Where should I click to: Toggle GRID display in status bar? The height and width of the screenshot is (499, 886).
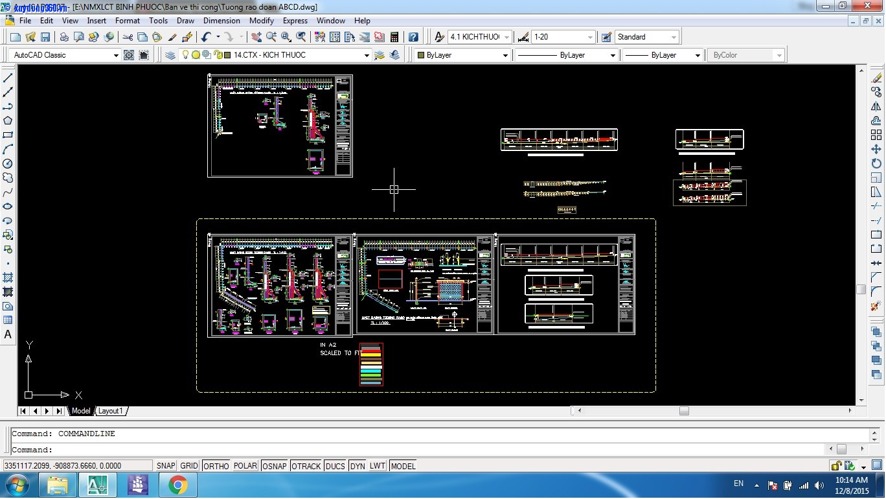(189, 466)
